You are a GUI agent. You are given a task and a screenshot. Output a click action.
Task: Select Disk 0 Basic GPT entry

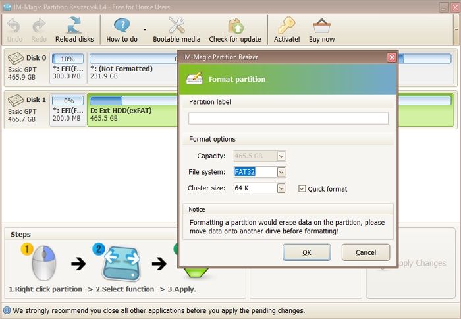(26, 69)
